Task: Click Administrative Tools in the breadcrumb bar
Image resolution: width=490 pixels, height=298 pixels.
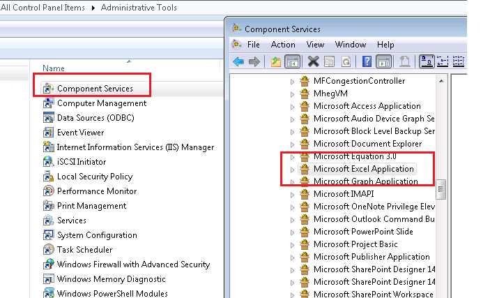Action: [139, 8]
